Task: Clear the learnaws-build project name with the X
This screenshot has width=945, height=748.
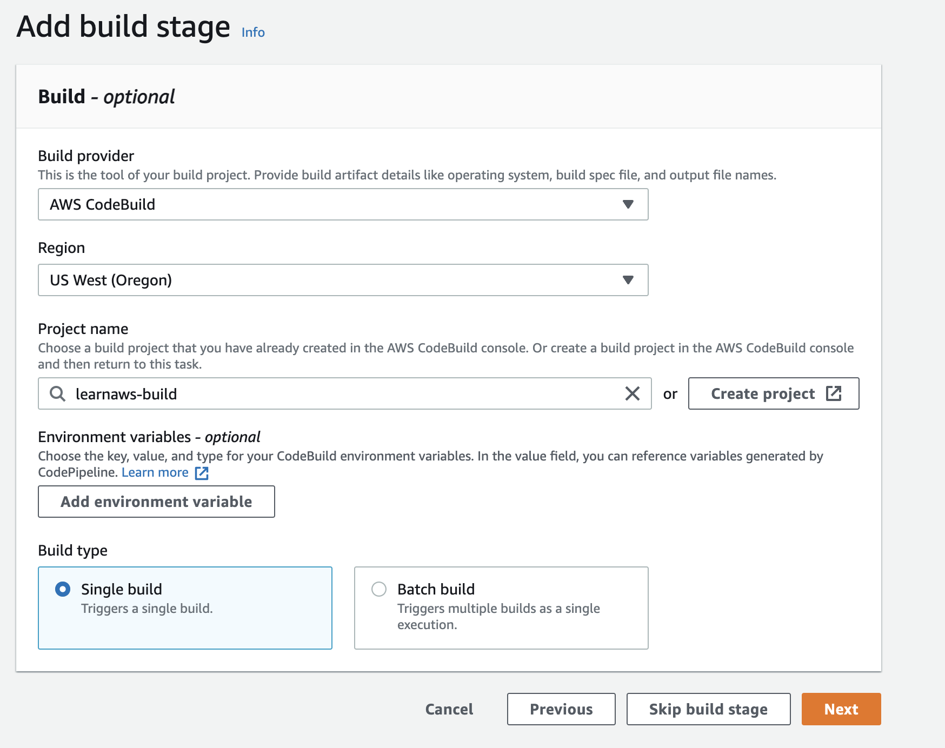Action: [x=632, y=393]
